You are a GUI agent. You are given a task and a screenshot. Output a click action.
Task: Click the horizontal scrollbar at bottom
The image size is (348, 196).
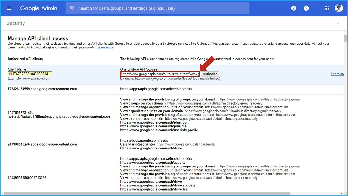click(147, 194)
